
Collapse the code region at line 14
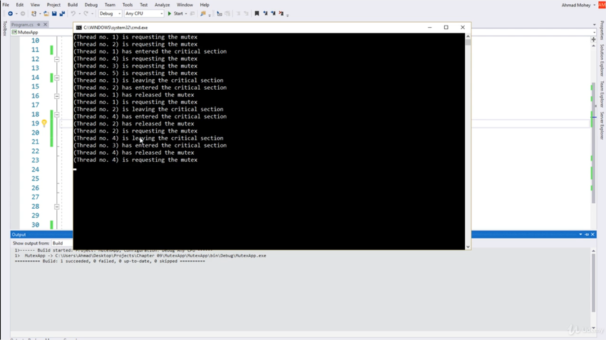click(57, 78)
